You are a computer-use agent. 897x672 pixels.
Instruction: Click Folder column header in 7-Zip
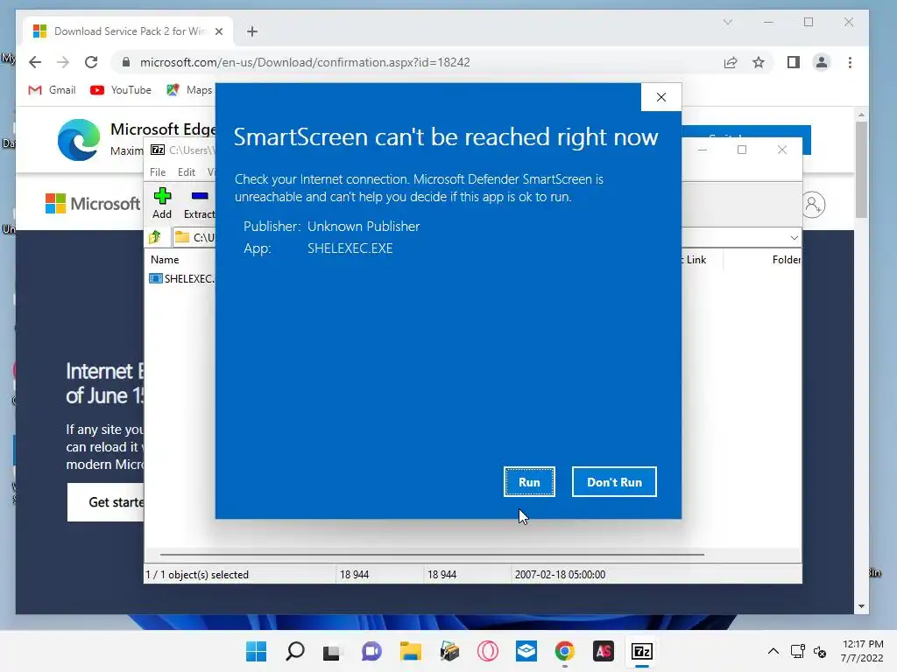pyautogui.click(x=786, y=259)
